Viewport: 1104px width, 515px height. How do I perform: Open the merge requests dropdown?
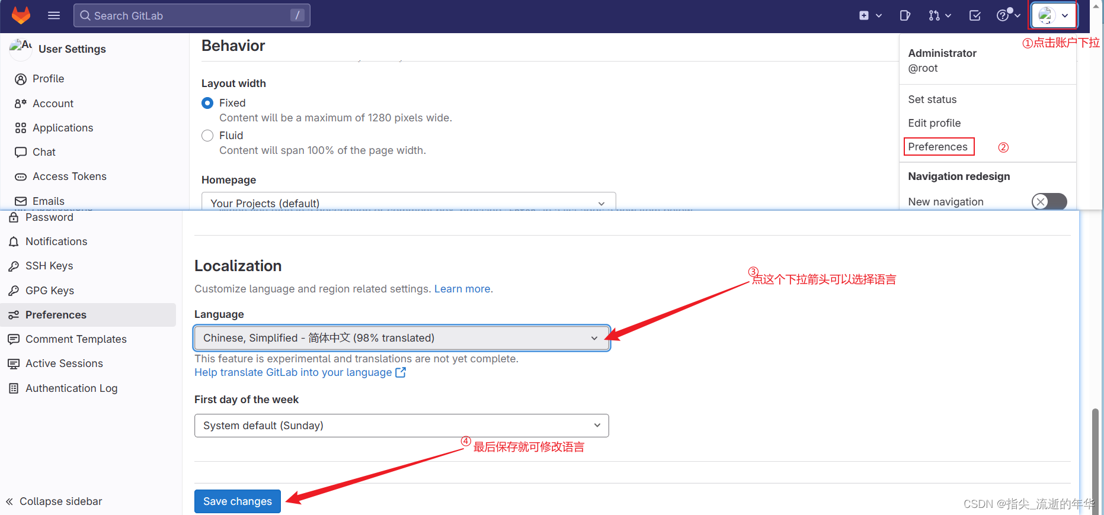(940, 15)
